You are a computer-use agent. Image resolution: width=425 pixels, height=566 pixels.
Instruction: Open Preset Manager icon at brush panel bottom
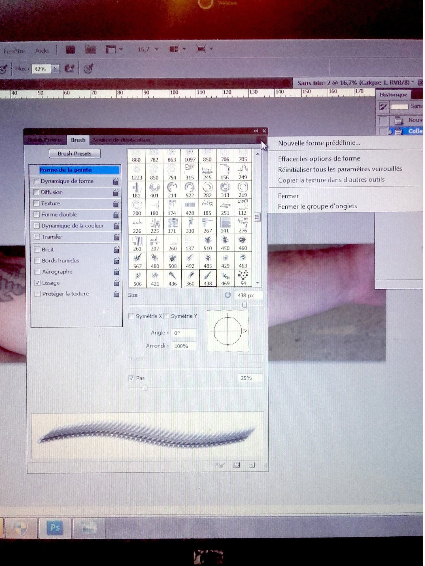coord(236,465)
